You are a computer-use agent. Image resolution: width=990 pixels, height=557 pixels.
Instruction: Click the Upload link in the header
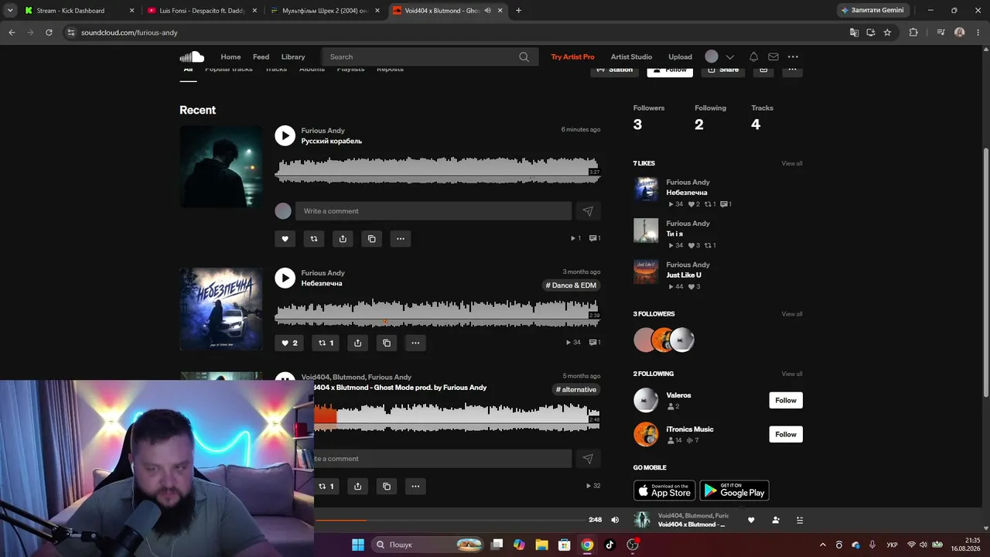(680, 56)
